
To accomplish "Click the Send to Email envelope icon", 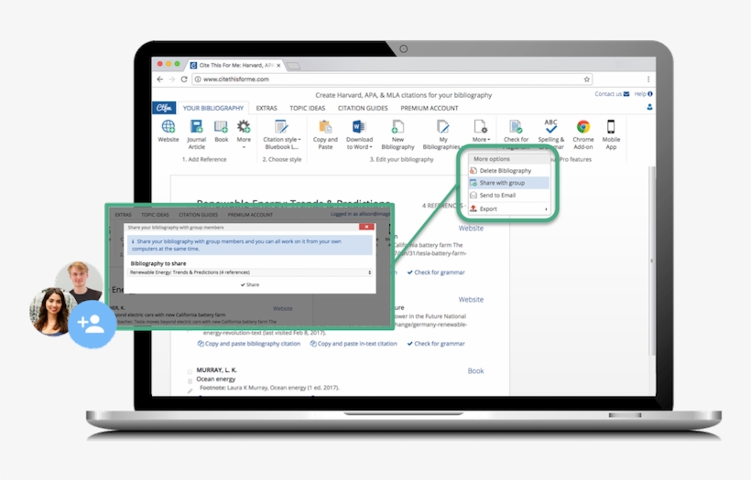I will (473, 195).
